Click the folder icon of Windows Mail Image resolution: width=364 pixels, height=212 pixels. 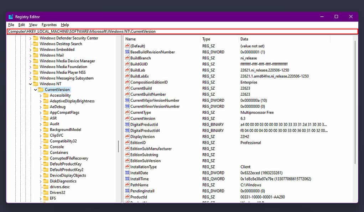point(36,55)
